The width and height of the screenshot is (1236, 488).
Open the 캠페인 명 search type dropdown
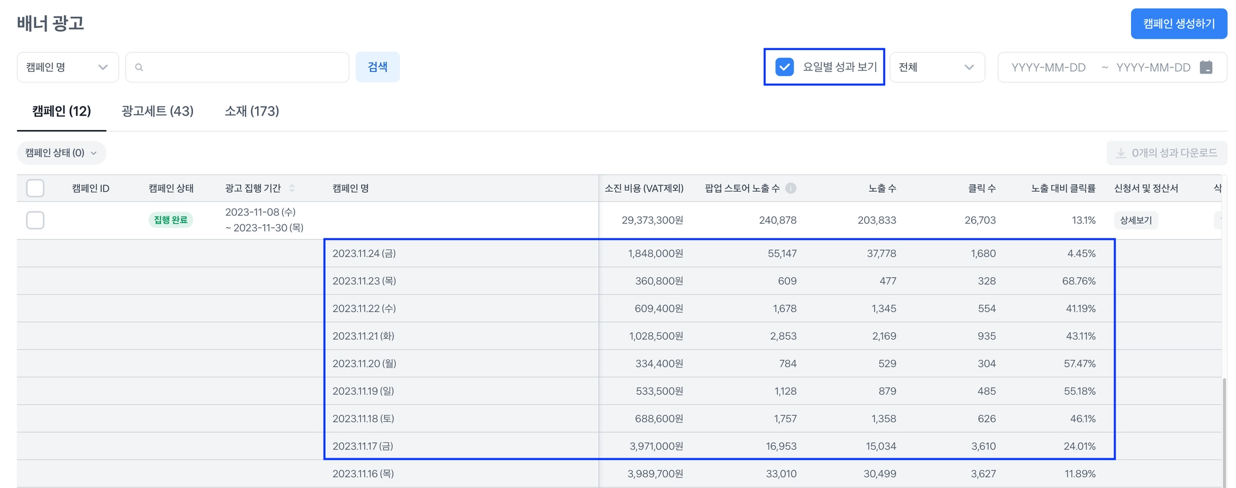coord(67,67)
